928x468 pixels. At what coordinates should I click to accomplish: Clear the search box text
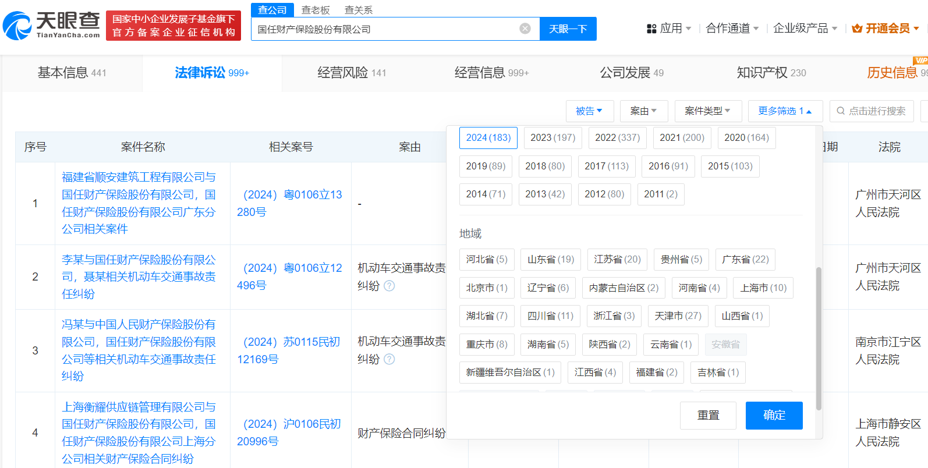tap(525, 29)
